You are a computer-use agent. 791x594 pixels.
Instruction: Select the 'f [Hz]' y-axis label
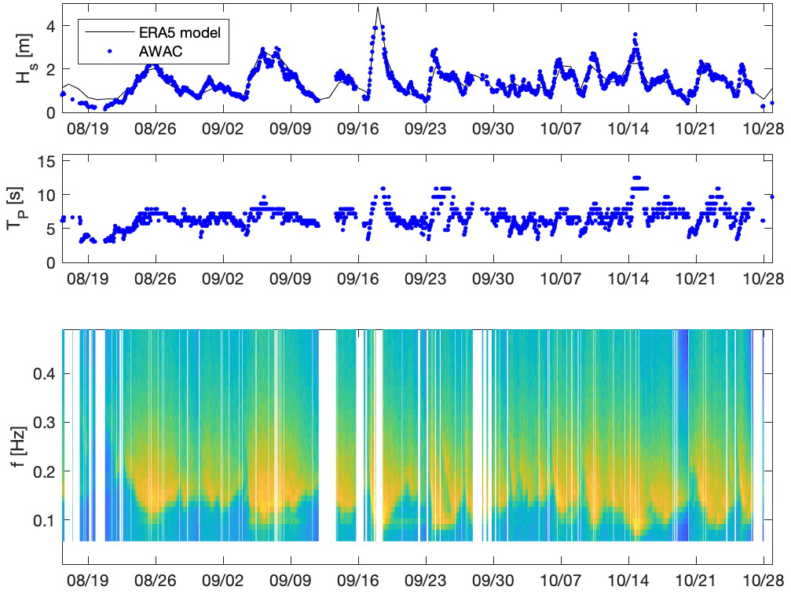pos(19,446)
